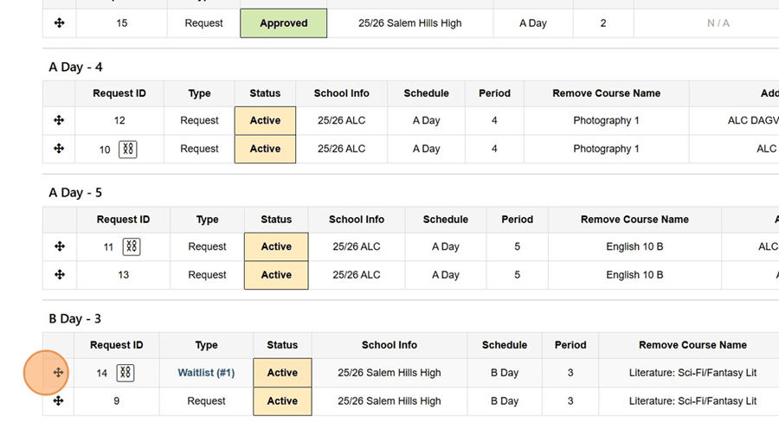The image size is (779, 435).
Task: Click the move handle for request 10
Action: point(59,149)
